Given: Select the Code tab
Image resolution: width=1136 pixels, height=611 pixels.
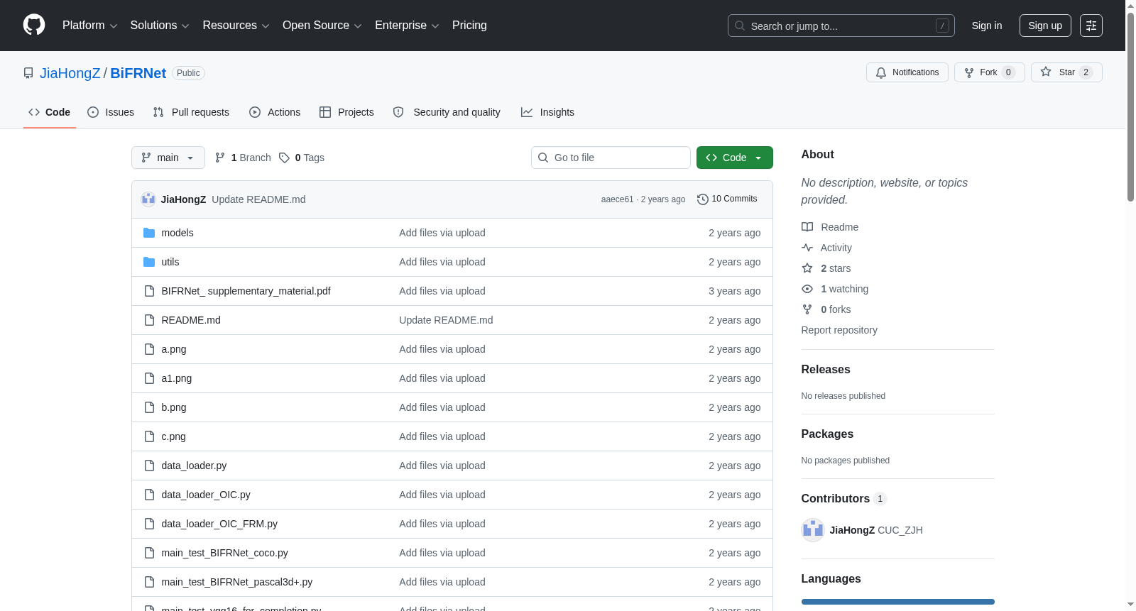Looking at the screenshot, I should 50,112.
